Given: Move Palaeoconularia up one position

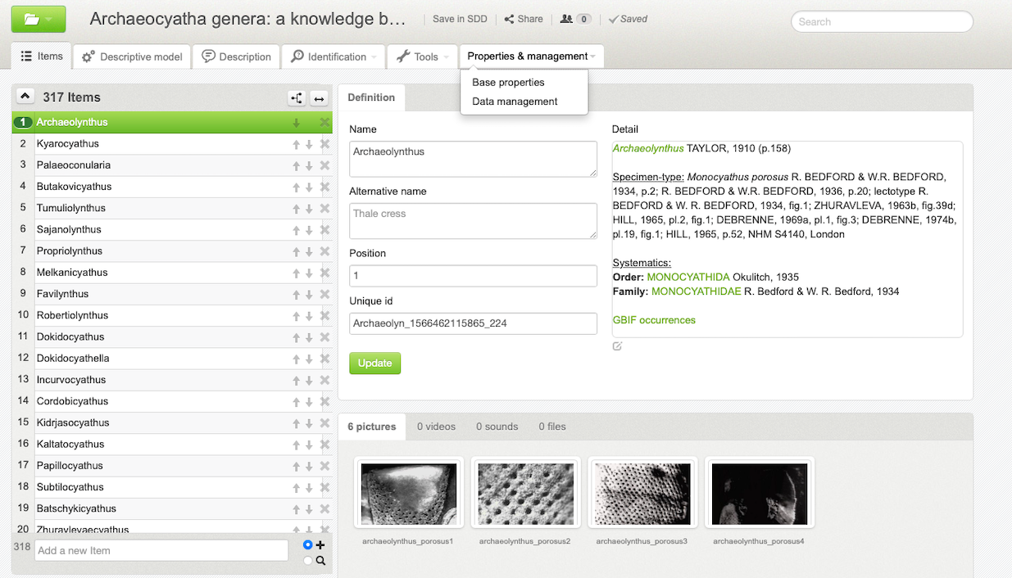Looking at the screenshot, I should pos(296,165).
